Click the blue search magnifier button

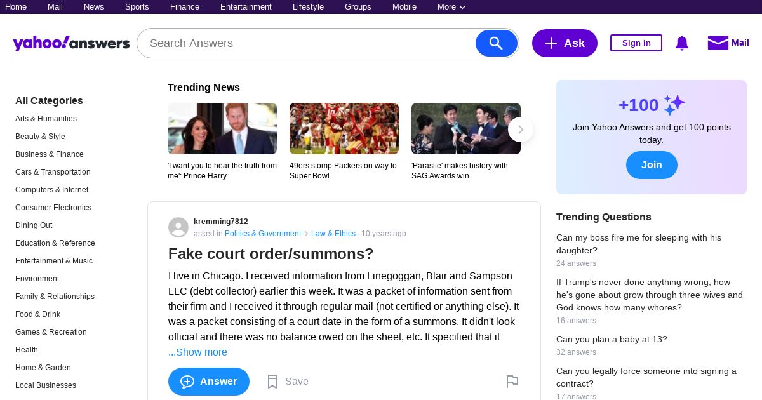[497, 43]
